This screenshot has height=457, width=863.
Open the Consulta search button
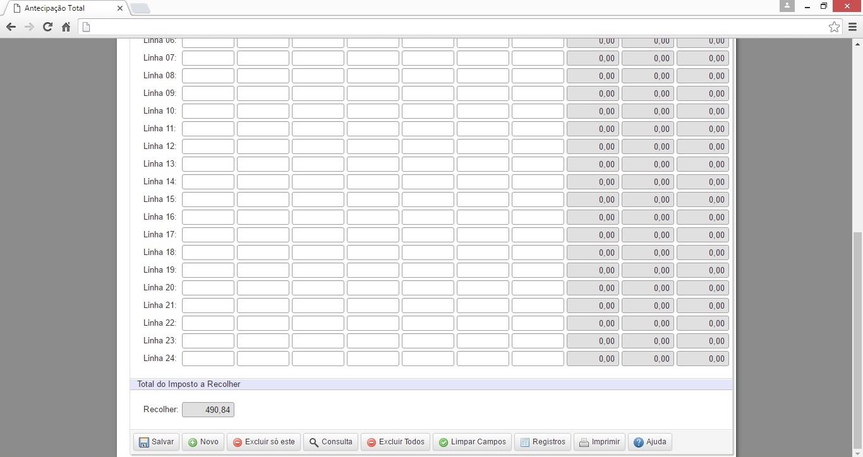point(330,442)
